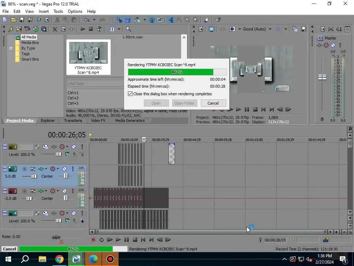The height and width of the screenshot is (266, 354).
Task: Click the New project icon
Action: tap(5, 20)
